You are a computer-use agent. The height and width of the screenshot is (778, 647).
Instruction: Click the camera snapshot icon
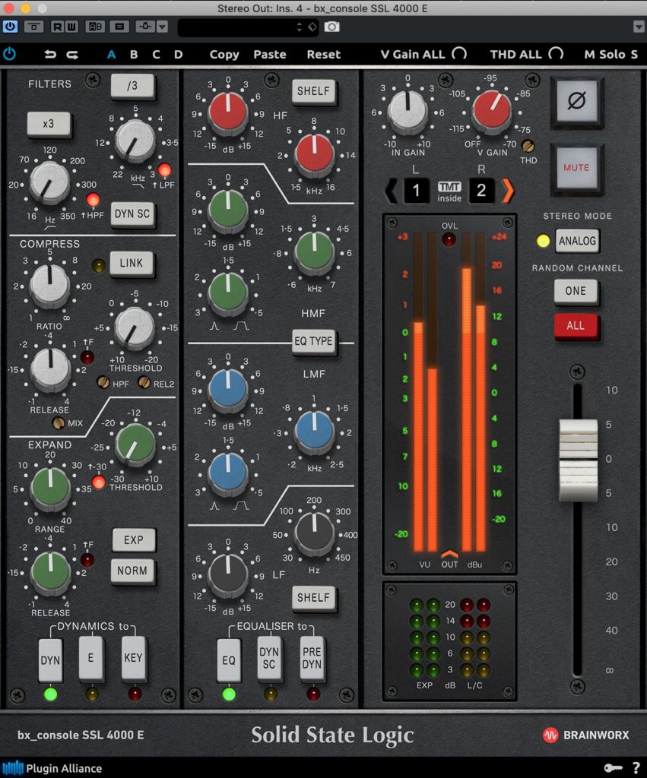(x=331, y=27)
